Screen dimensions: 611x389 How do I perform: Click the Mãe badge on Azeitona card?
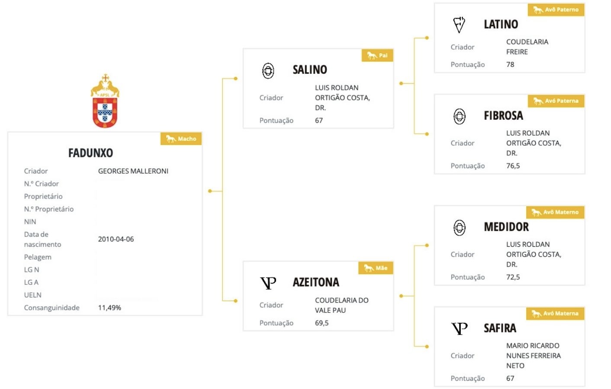(376, 268)
